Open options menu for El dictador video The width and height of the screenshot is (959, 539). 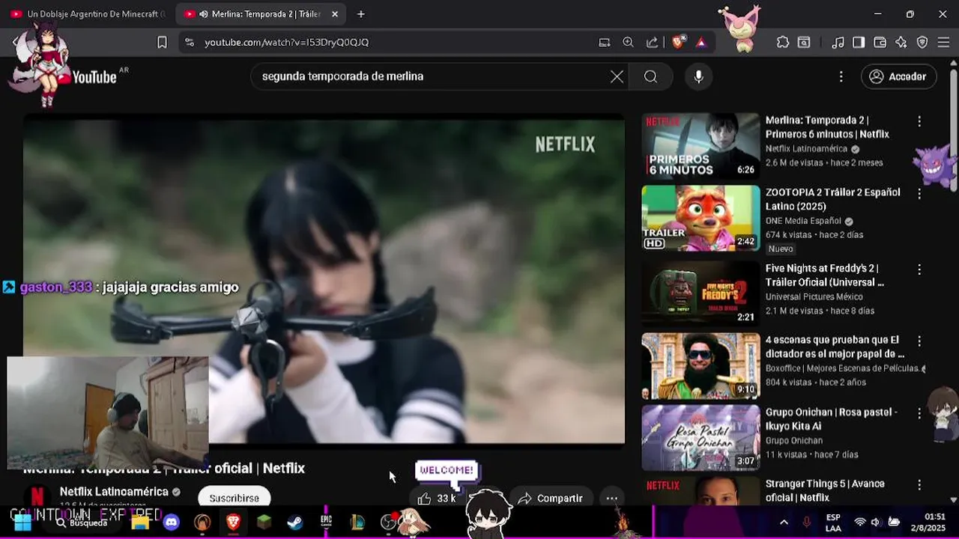[919, 341]
